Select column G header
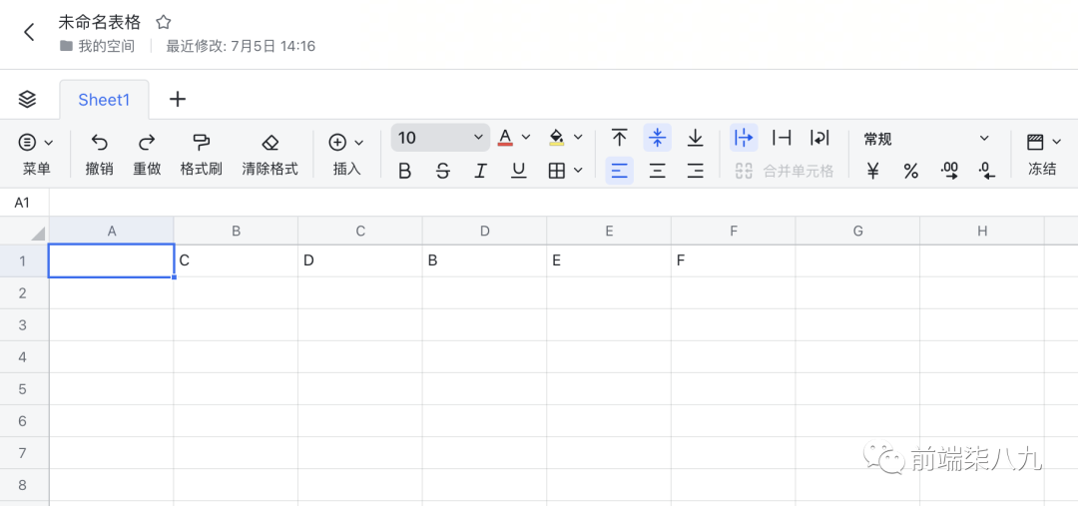The image size is (1078, 506). coord(858,231)
